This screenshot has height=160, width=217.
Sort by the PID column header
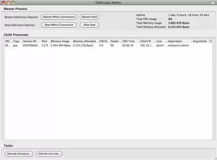tap(7, 41)
